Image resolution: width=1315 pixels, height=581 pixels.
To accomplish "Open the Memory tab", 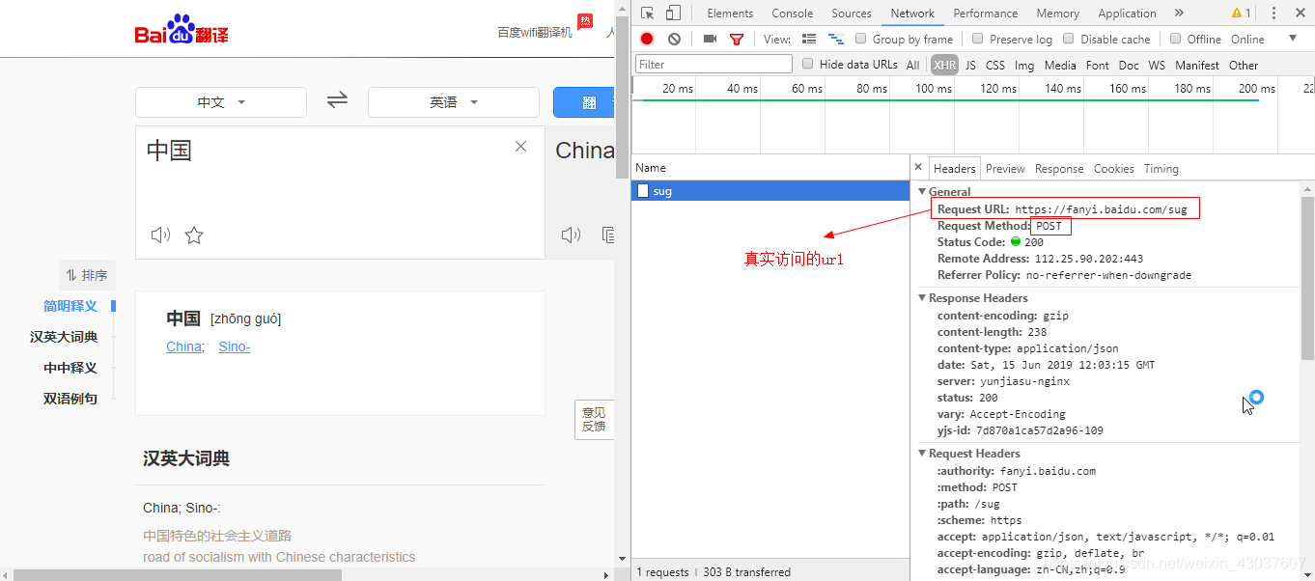I will tap(1057, 14).
